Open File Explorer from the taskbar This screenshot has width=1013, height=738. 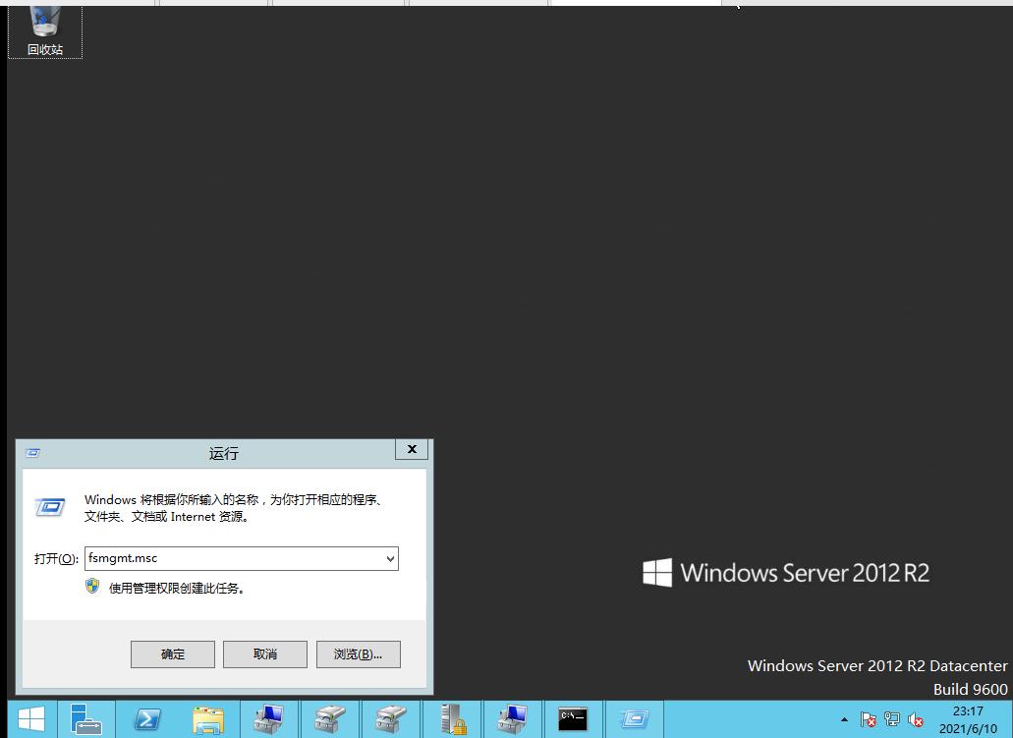[208, 718]
